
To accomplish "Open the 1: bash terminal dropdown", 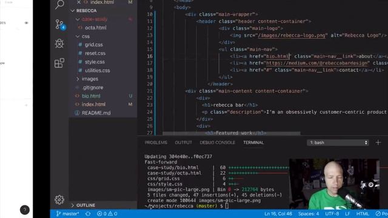I will click(338, 143).
